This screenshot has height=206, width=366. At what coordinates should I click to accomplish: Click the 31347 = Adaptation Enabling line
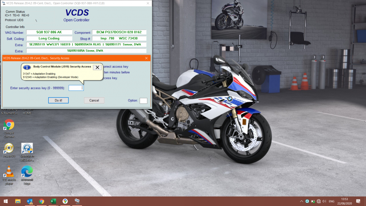[x=39, y=74]
